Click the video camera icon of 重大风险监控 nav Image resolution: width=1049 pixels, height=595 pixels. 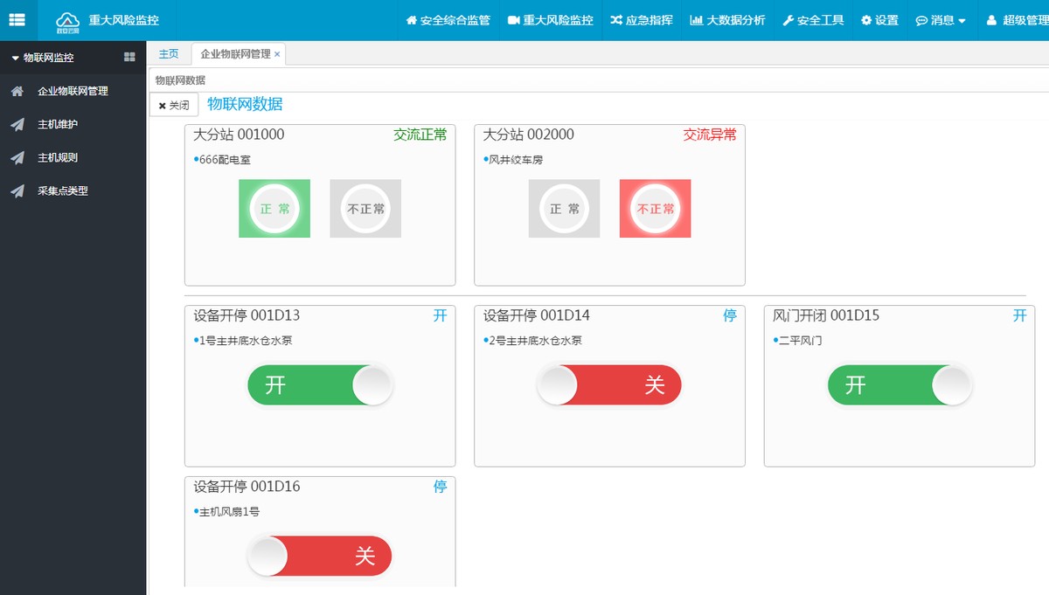pos(514,20)
